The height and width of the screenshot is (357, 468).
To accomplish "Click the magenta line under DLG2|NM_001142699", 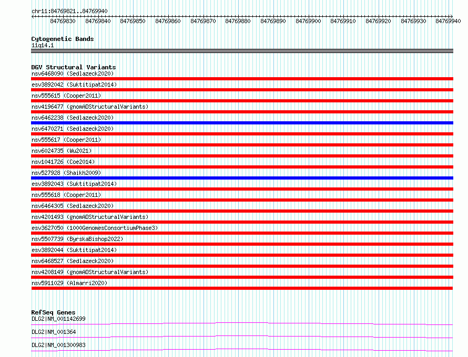I will point(242,323).
